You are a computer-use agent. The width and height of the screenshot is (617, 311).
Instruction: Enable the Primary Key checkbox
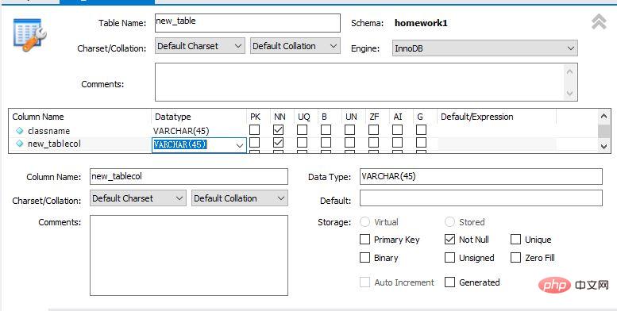364,239
